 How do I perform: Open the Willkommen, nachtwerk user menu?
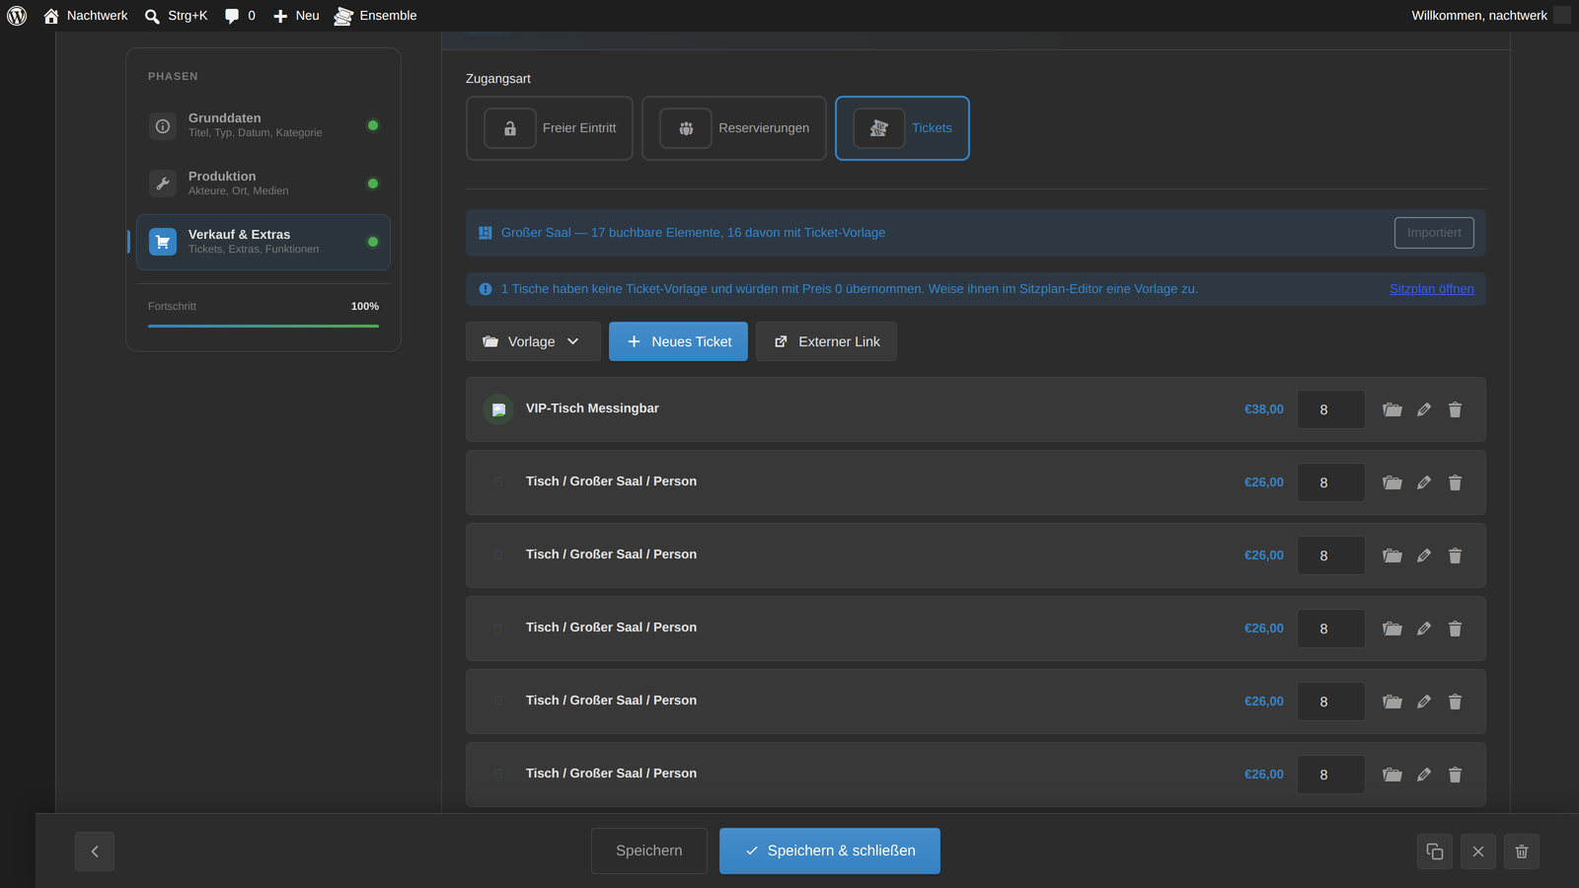1490,16
